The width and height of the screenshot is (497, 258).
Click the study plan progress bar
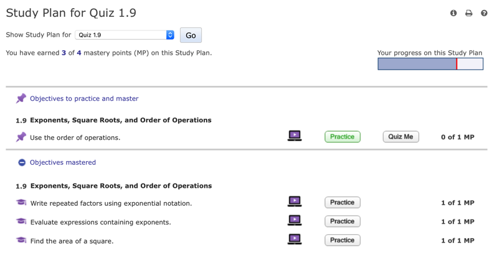(x=430, y=63)
